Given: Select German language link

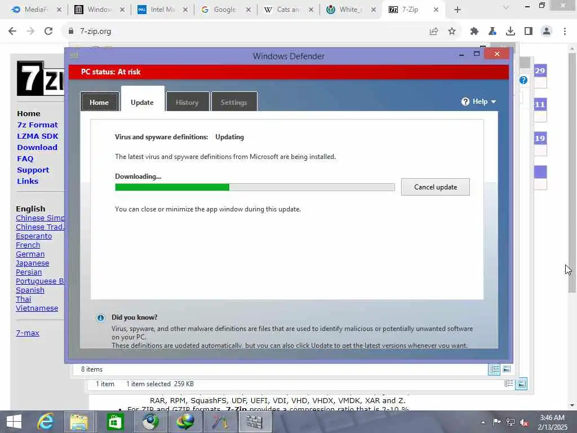Looking at the screenshot, I should (30, 254).
